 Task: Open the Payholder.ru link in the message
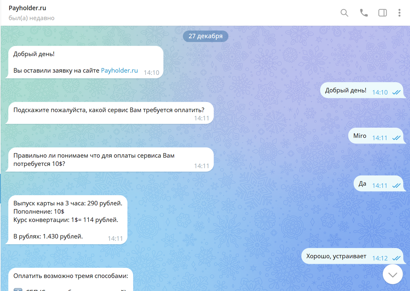pyautogui.click(x=120, y=71)
